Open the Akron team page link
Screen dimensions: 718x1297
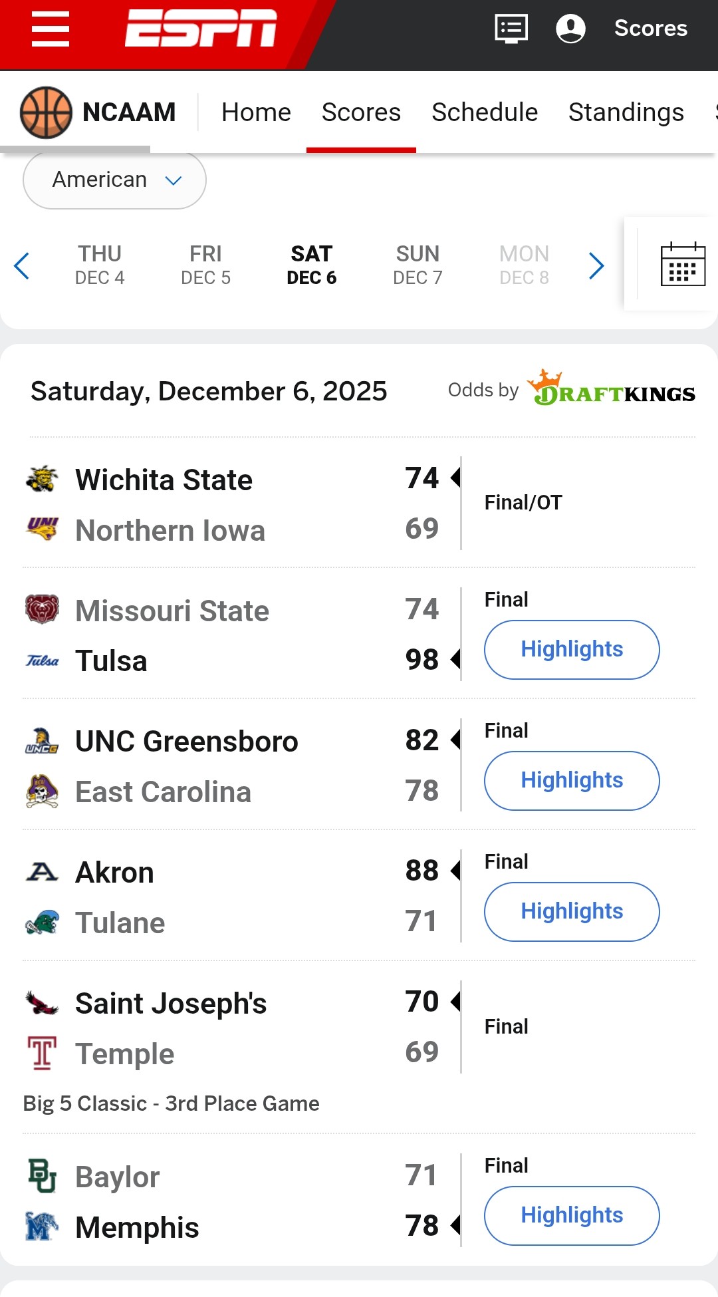(114, 872)
